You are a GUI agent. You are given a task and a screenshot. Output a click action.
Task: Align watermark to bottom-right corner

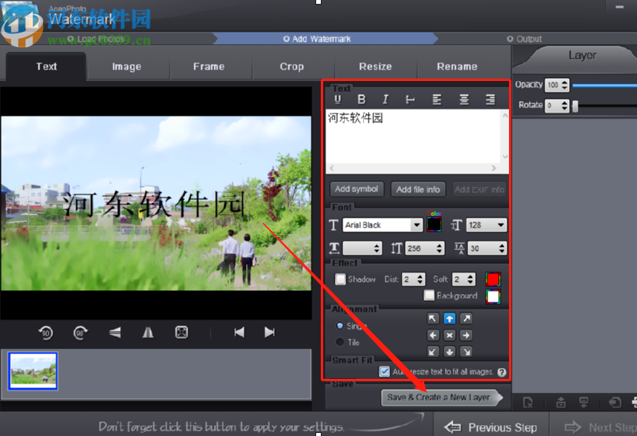(466, 351)
